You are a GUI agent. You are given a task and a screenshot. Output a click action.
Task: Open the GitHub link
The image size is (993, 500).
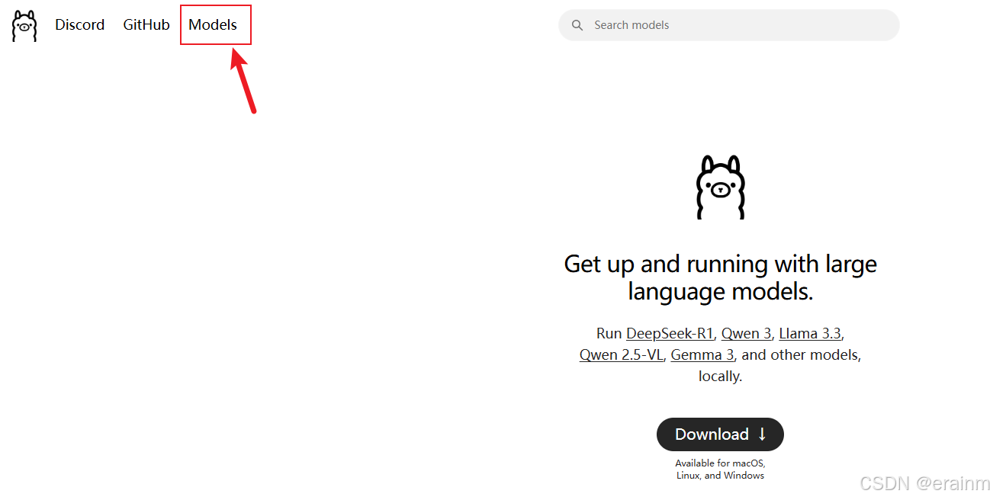(x=146, y=25)
